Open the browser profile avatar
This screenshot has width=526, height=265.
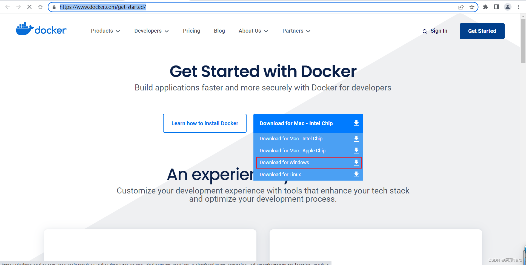click(507, 7)
